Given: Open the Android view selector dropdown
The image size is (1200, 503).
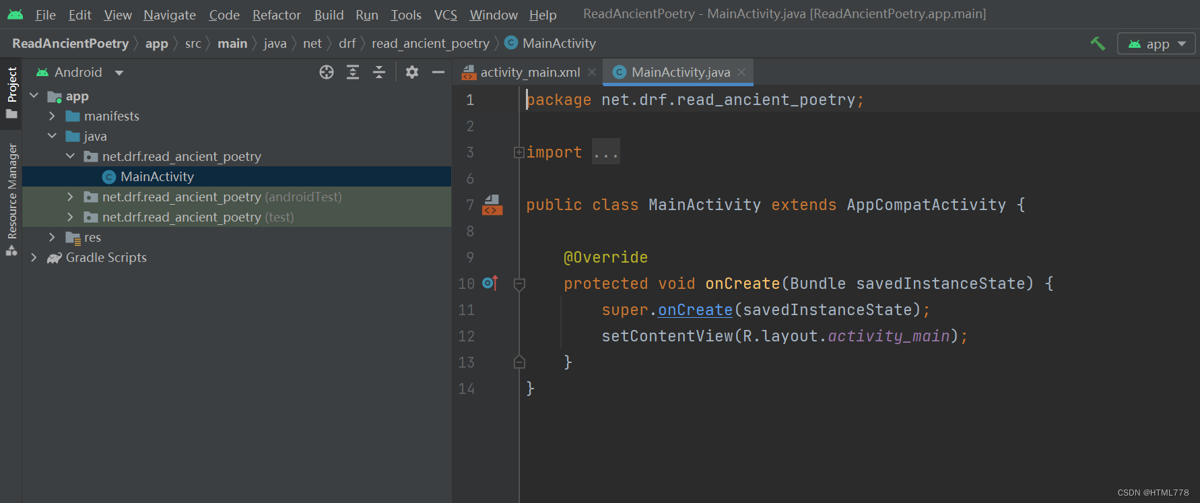Looking at the screenshot, I should (x=80, y=72).
